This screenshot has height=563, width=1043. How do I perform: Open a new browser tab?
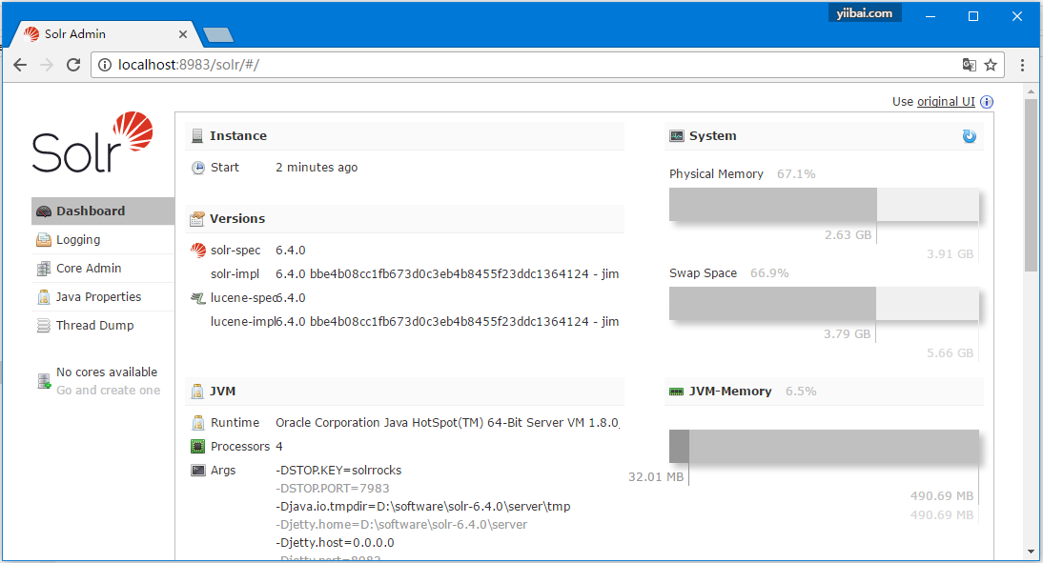pos(218,35)
